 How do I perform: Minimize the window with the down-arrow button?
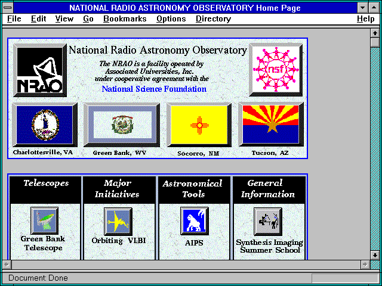click(x=362, y=8)
